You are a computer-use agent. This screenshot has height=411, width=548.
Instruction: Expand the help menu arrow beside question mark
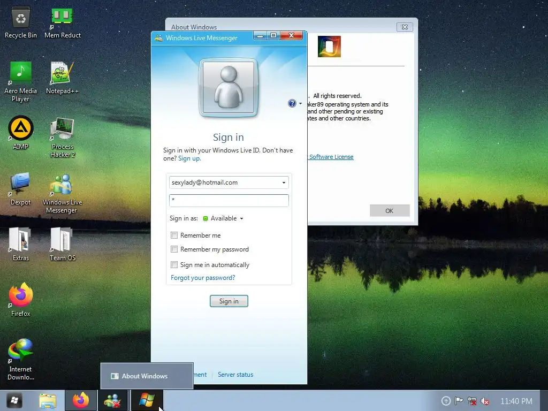[301, 103]
